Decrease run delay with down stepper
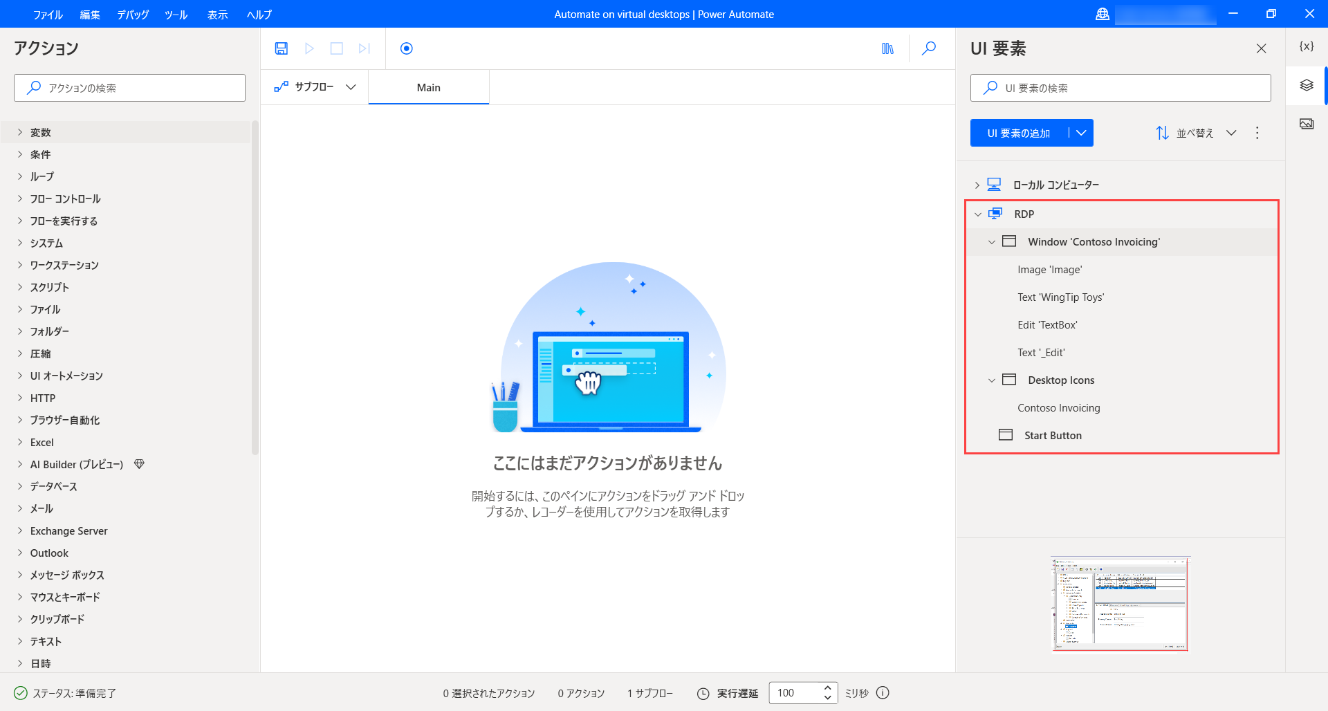The height and width of the screenshot is (711, 1328). click(x=828, y=698)
